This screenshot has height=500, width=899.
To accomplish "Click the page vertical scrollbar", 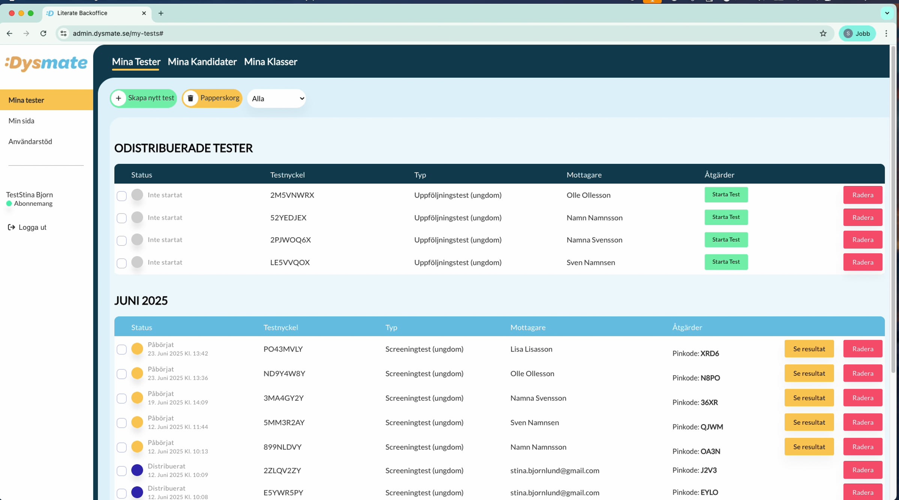I will coord(893,210).
